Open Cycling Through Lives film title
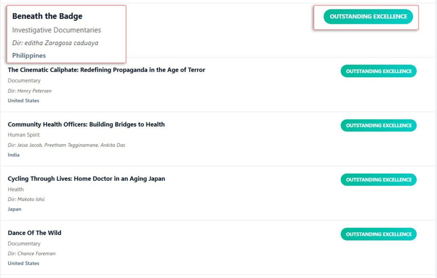 [x=86, y=179]
